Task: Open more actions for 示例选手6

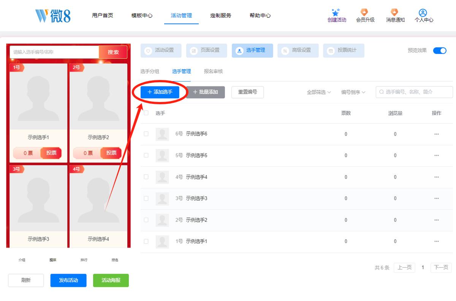Action: tap(437, 134)
